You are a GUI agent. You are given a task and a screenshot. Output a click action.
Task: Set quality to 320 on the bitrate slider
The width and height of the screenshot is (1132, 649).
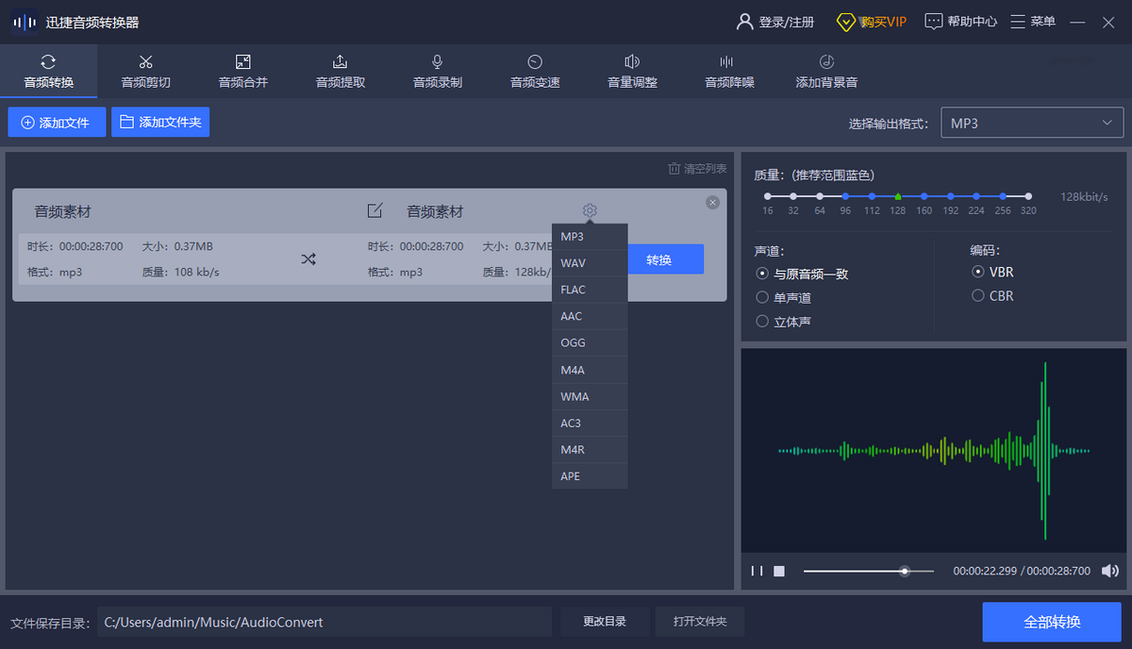(x=1027, y=196)
